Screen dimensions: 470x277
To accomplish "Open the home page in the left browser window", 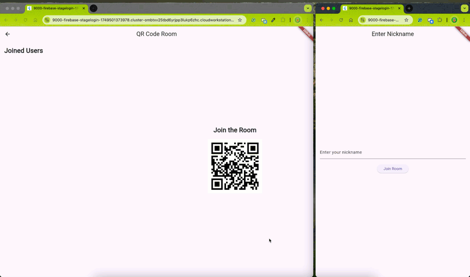I will 35,20.
